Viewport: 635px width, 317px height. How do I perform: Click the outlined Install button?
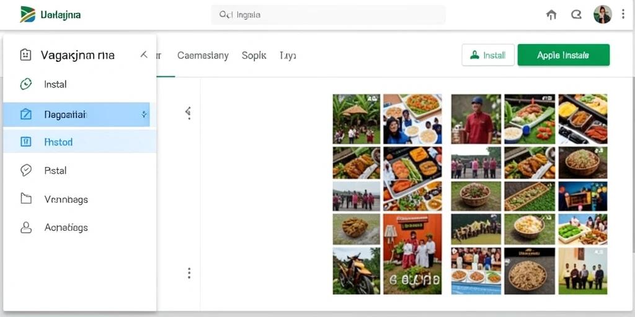click(488, 55)
